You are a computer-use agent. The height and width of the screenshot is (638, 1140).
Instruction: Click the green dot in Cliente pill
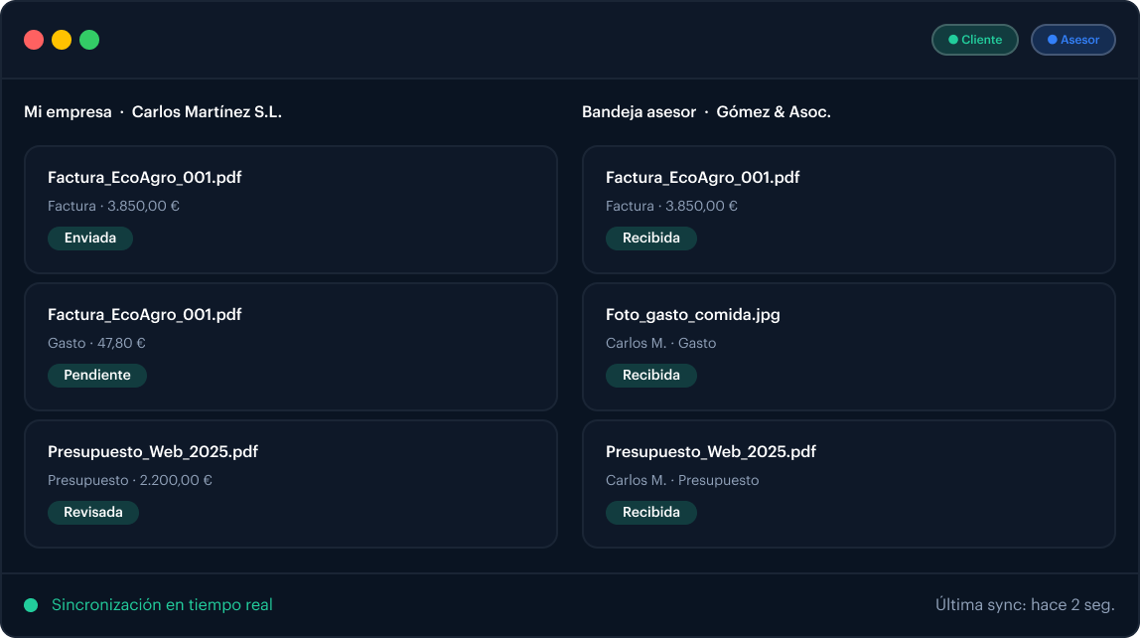click(x=952, y=40)
